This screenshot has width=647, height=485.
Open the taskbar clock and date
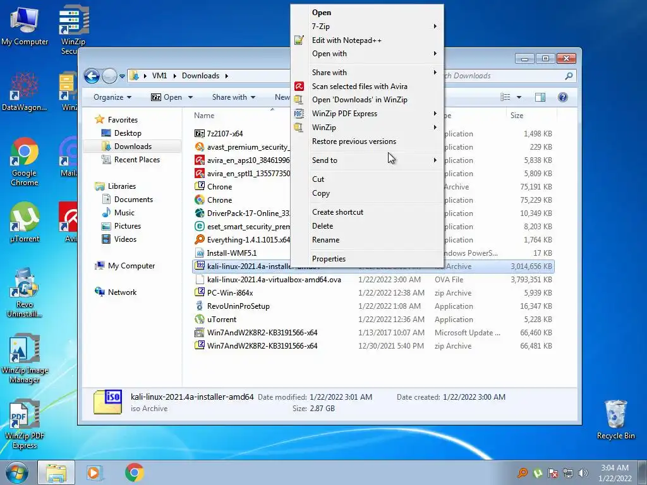pyautogui.click(x=614, y=472)
